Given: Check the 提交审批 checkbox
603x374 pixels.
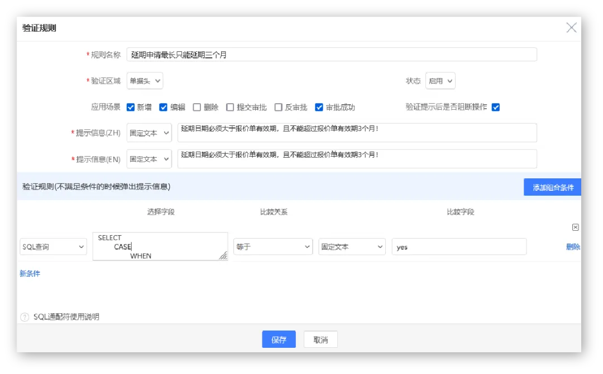Looking at the screenshot, I should coord(230,108).
